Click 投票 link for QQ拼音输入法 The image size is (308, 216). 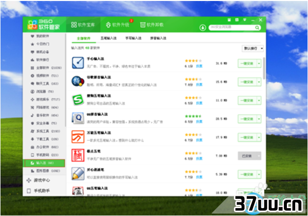coord(199,122)
